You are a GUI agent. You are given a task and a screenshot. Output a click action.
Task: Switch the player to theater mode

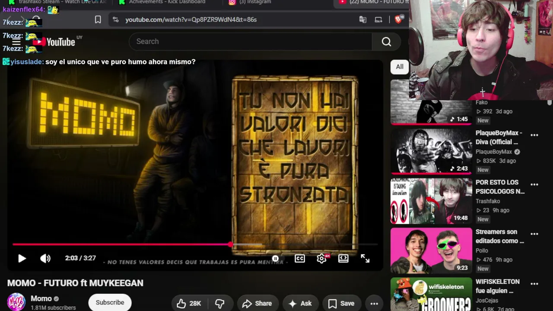(x=343, y=258)
